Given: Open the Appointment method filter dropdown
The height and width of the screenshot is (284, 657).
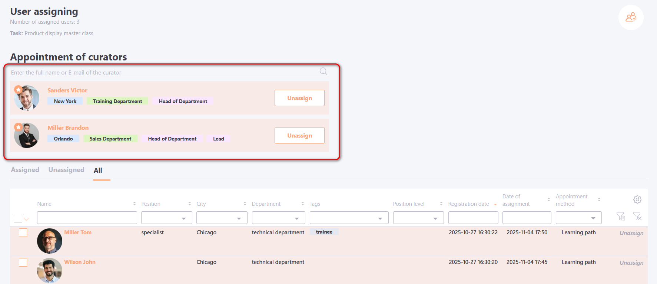Looking at the screenshot, I should click(578, 218).
